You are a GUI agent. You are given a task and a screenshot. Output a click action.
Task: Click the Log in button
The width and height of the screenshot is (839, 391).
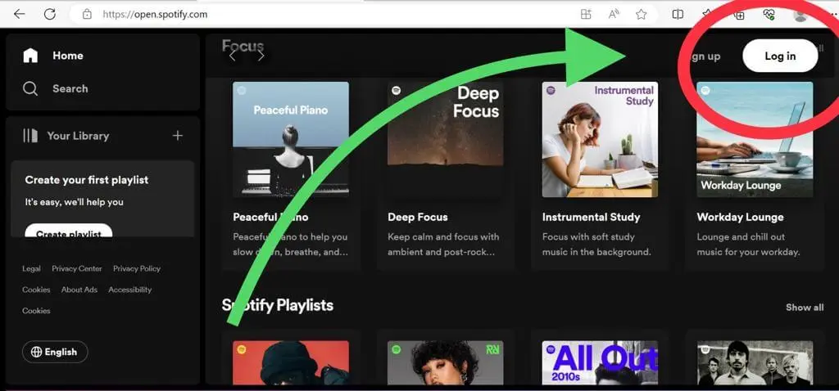[x=780, y=56]
